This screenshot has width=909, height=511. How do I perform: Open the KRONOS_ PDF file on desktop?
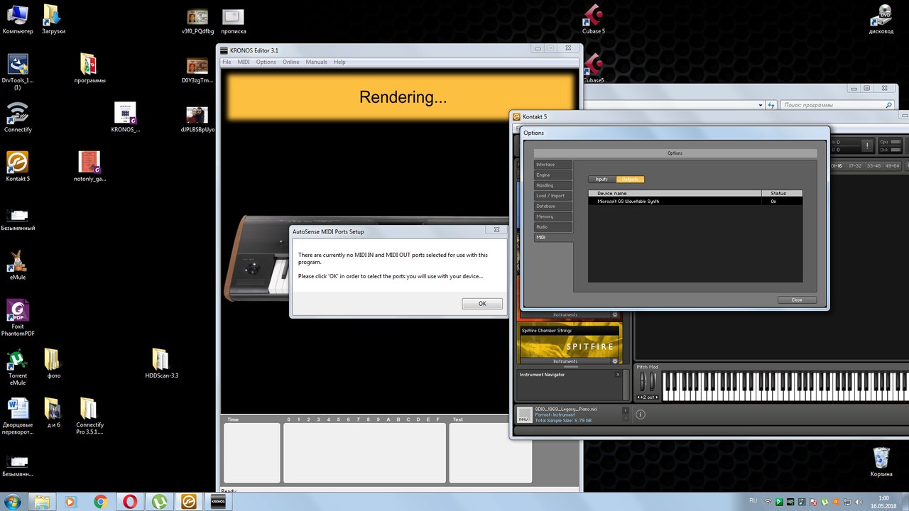point(126,118)
